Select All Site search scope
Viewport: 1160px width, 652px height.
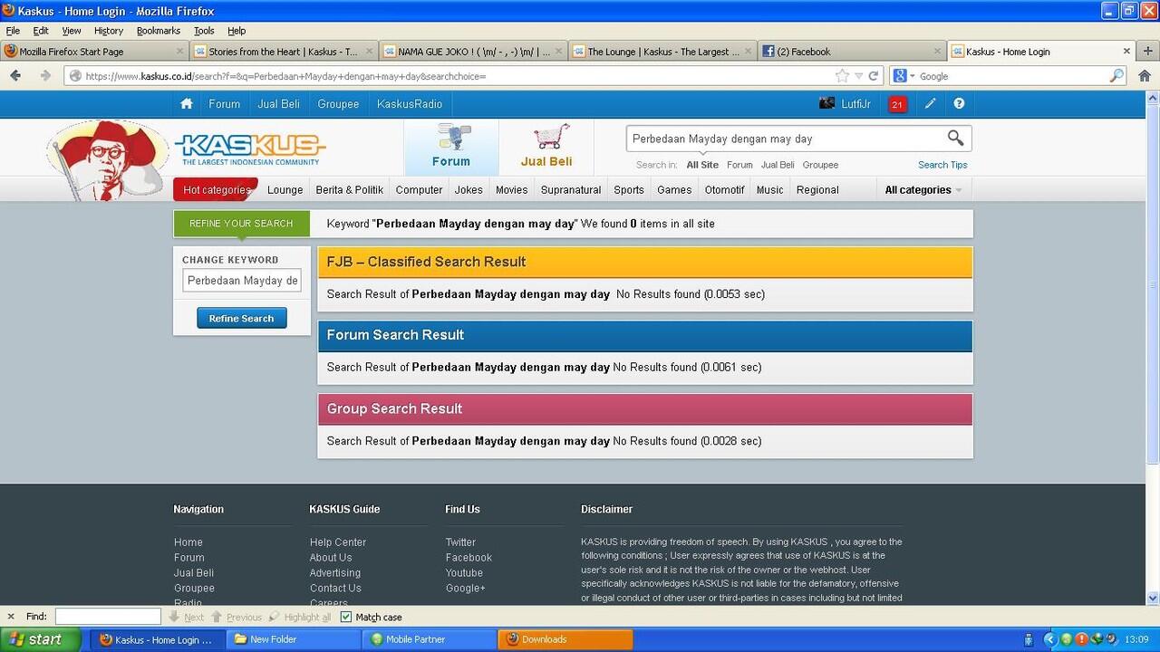tap(702, 165)
